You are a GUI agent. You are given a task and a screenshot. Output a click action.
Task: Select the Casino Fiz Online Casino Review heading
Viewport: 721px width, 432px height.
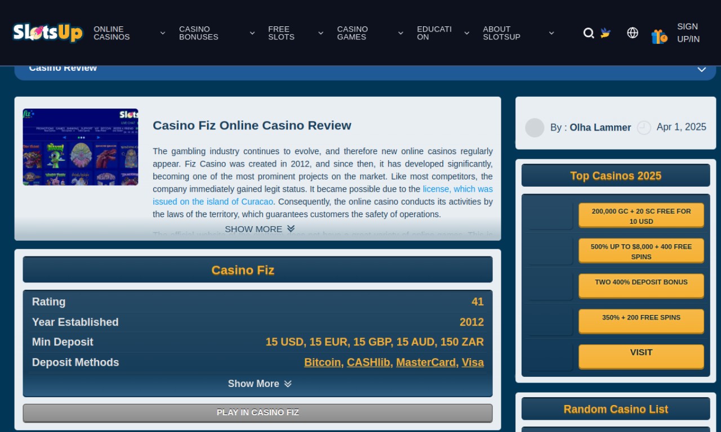point(252,125)
